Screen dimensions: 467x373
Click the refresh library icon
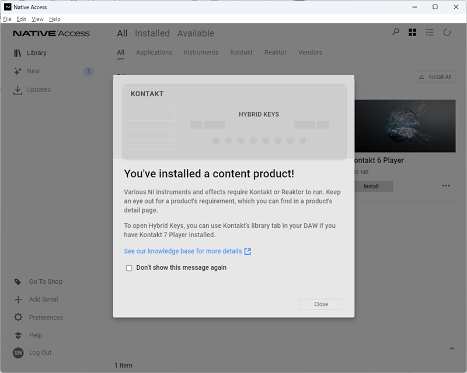point(447,33)
